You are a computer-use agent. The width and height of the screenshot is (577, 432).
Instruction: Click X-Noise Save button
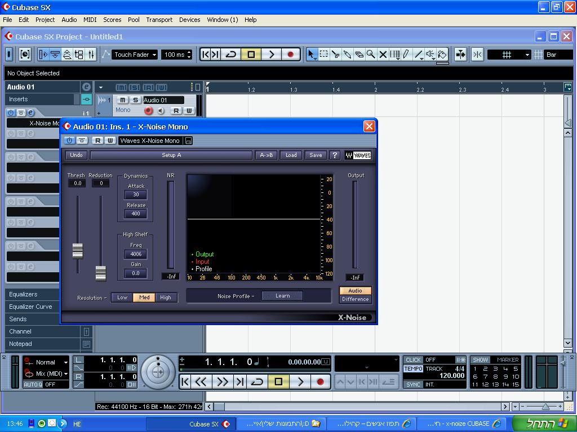click(x=316, y=155)
